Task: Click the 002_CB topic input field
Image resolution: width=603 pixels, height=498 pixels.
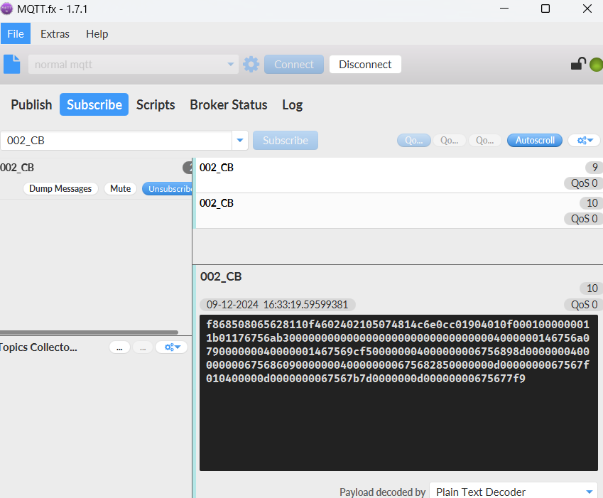Action: click(116, 141)
